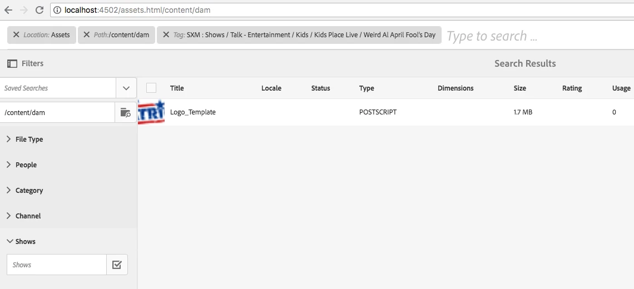Screen dimensions: 634x289
Task: Click the POSTSCRIPT type cell
Action: (x=378, y=112)
